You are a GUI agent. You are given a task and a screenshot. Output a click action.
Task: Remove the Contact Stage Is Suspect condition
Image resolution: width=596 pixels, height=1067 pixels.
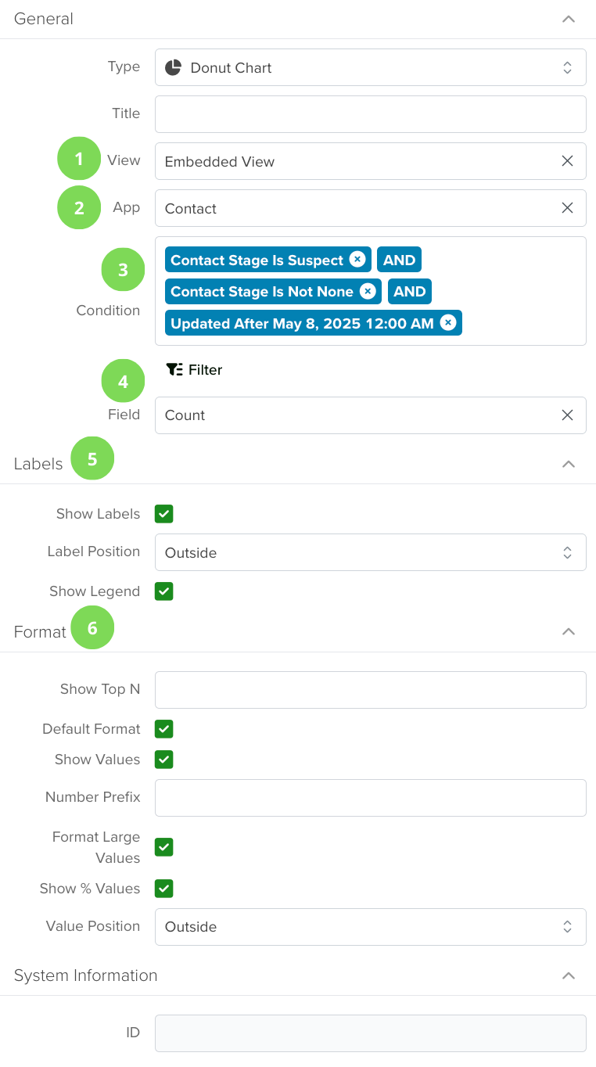(x=357, y=260)
